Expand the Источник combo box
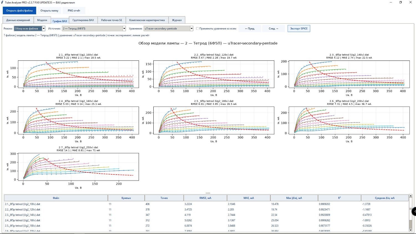This screenshot has width=416, height=234. coord(94,29)
